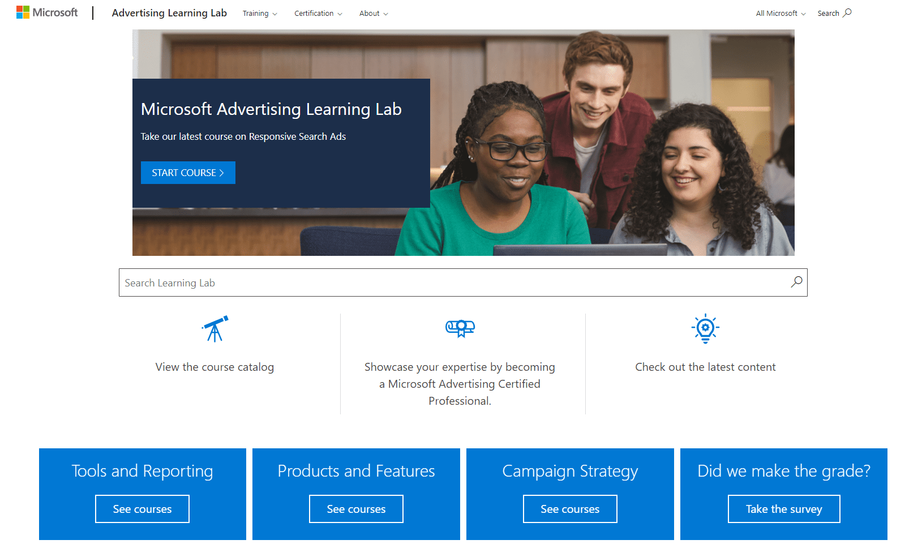
Task: Click View the course catalog text
Action: [x=215, y=367]
